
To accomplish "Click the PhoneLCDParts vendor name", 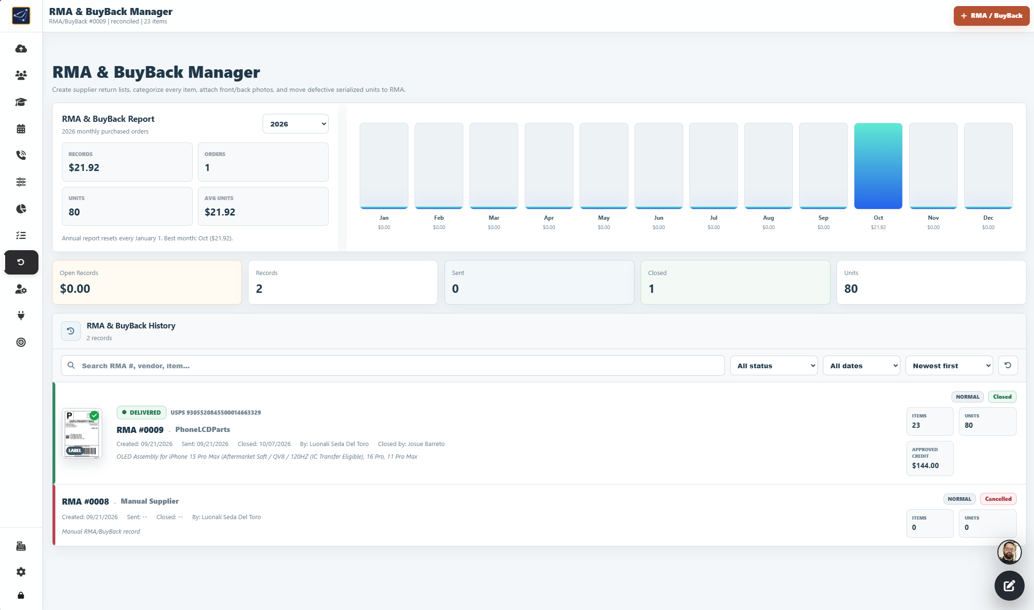I will pyautogui.click(x=203, y=430).
